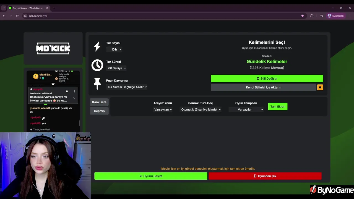This screenshot has width=354, height=199.
Task: Open the Chrome three-dot menu
Action: [x=350, y=16]
